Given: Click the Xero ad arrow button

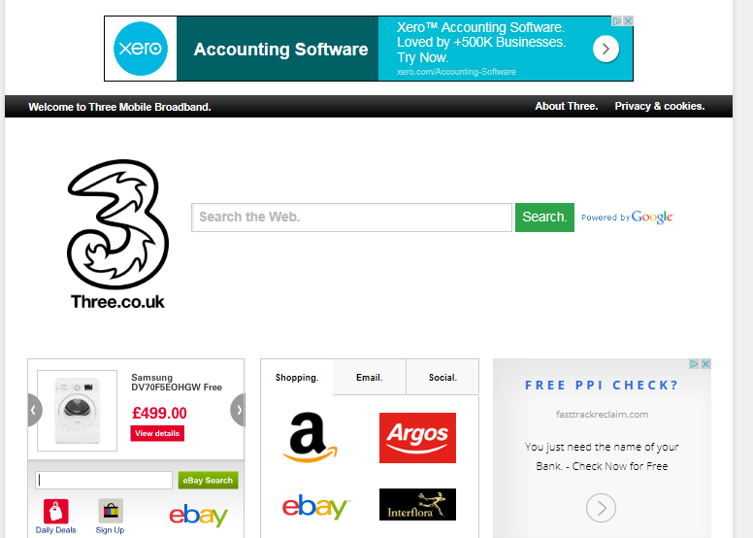Looking at the screenshot, I should click(606, 49).
